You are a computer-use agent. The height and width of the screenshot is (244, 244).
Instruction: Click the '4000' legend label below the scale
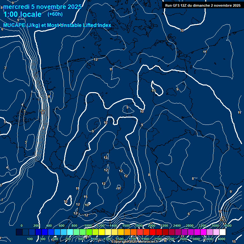click(x=221, y=239)
